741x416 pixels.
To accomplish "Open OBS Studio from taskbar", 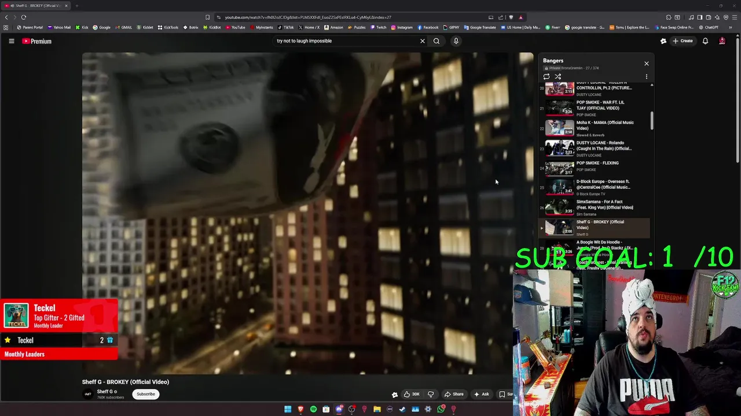I will [352, 409].
